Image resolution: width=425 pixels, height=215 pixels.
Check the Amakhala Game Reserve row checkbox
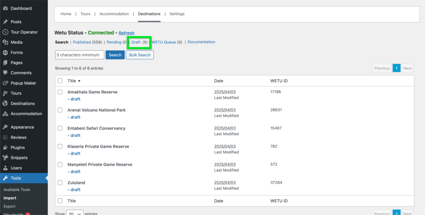(x=60, y=92)
